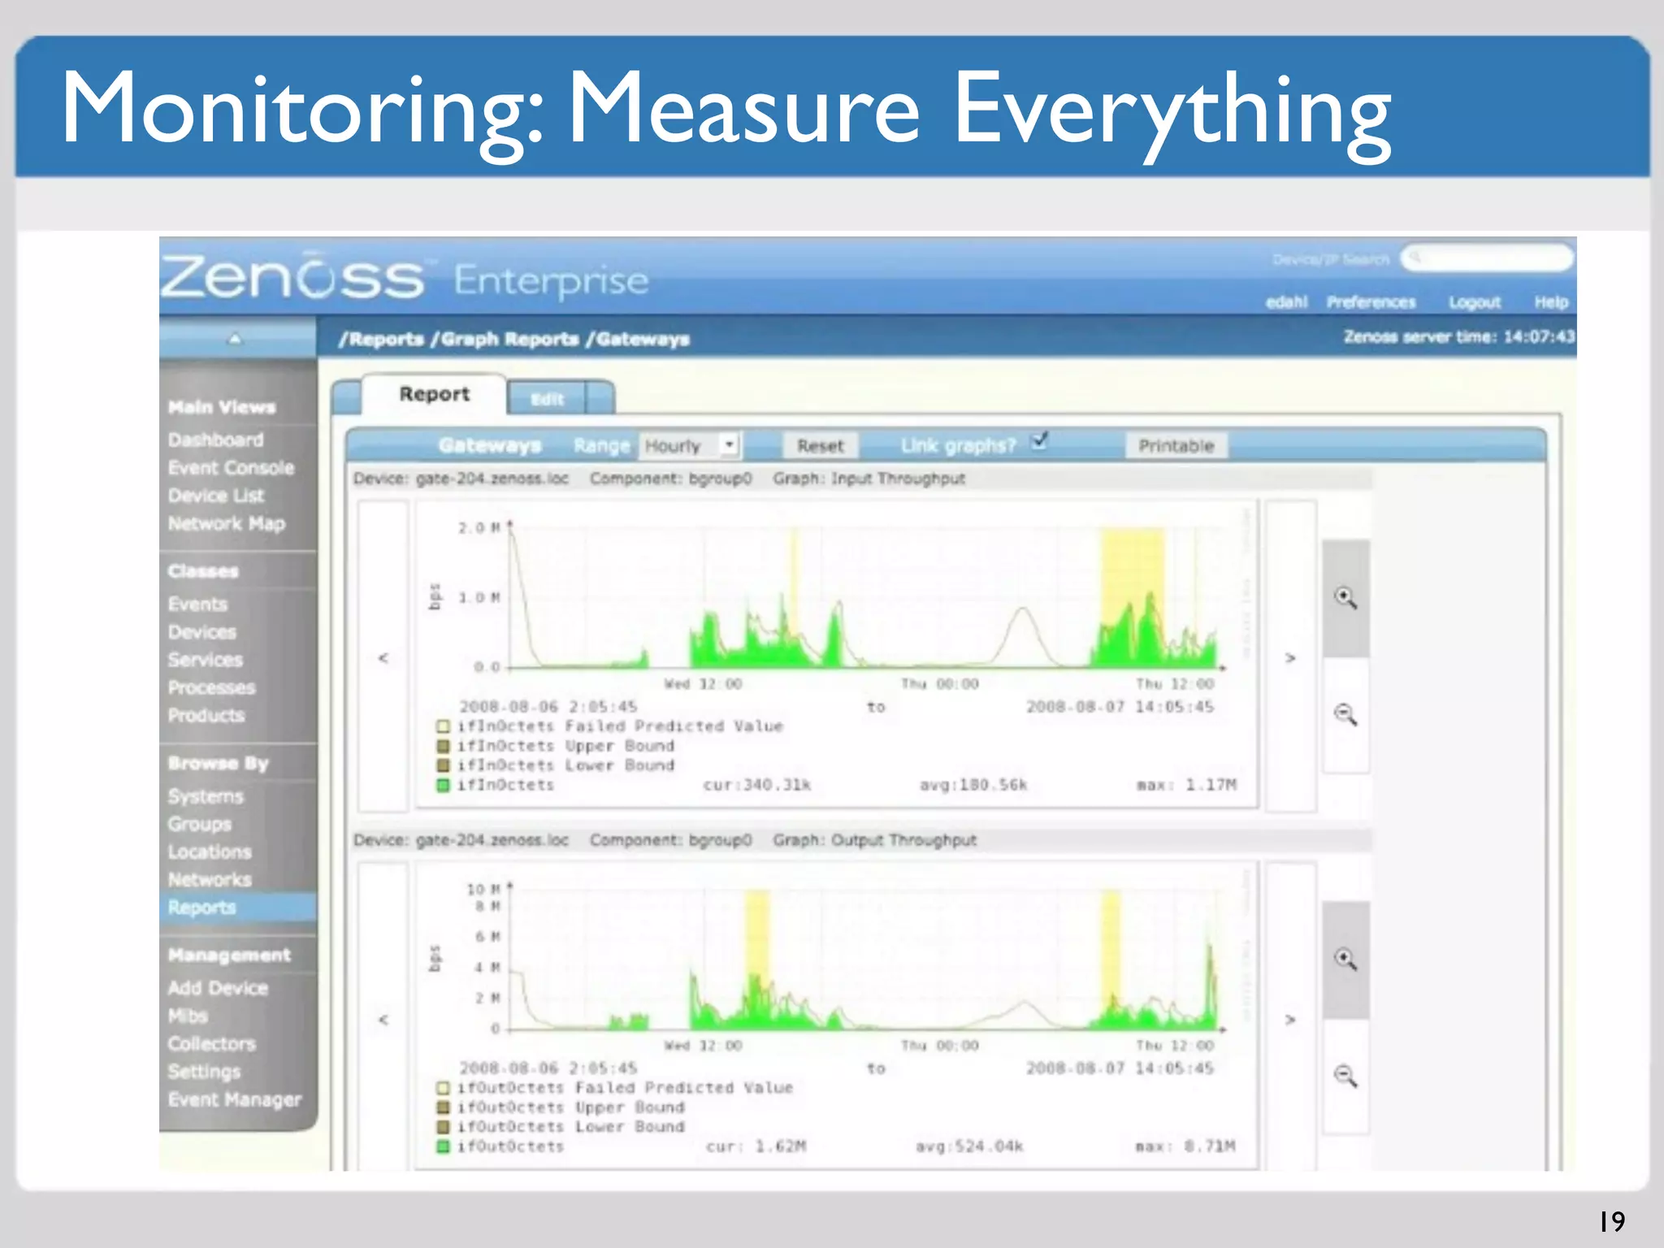Click ifInOctets green legend swatch
Image resolution: width=1664 pixels, height=1248 pixels.
point(443,786)
